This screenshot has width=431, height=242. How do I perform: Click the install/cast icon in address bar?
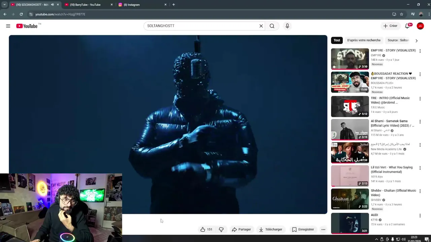(x=394, y=14)
